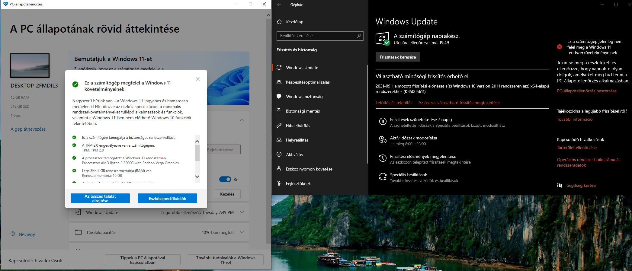Toggle the Be switch in PC Health Check
Viewport: 632px width, 271px height.
point(225,179)
